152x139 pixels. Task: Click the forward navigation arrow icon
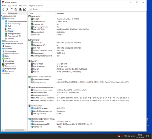[x=7, y=9]
